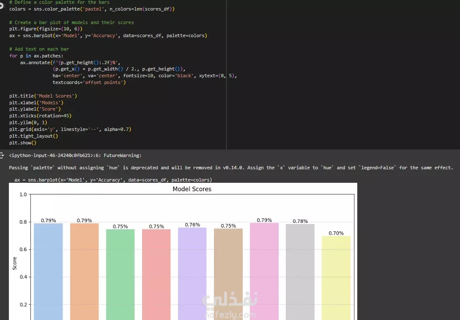Click the plt.xticks(rotation=45) line
This screenshot has width=460, height=320.
click(40, 116)
